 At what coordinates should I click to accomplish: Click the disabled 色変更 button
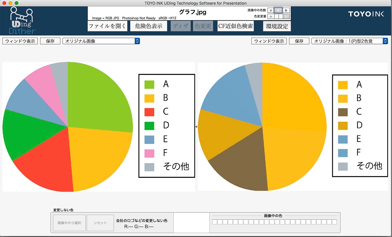[203, 26]
